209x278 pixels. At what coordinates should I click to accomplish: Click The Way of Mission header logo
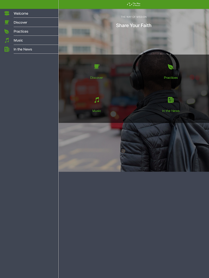tap(134, 4)
